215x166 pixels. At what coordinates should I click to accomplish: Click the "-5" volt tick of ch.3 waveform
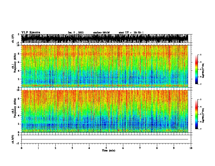tap(18, 143)
